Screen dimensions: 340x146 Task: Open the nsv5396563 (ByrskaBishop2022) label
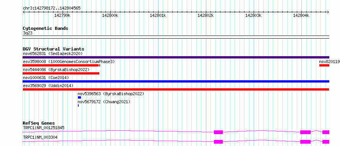pos(111,94)
